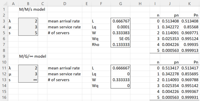The height and width of the screenshot is (101, 200).
Task: Select Pn value 0.99935
Action: pos(189,44)
